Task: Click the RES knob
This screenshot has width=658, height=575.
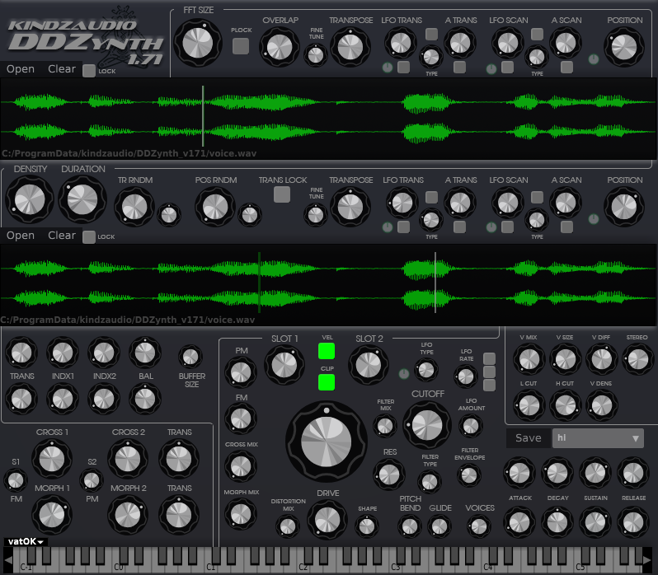Action: coord(389,474)
